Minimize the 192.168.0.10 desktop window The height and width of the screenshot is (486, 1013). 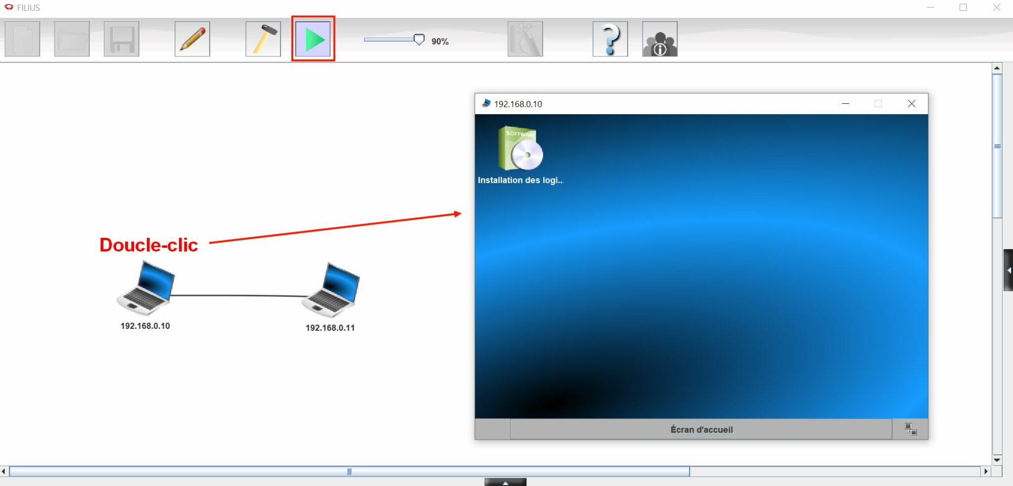pyautogui.click(x=845, y=104)
